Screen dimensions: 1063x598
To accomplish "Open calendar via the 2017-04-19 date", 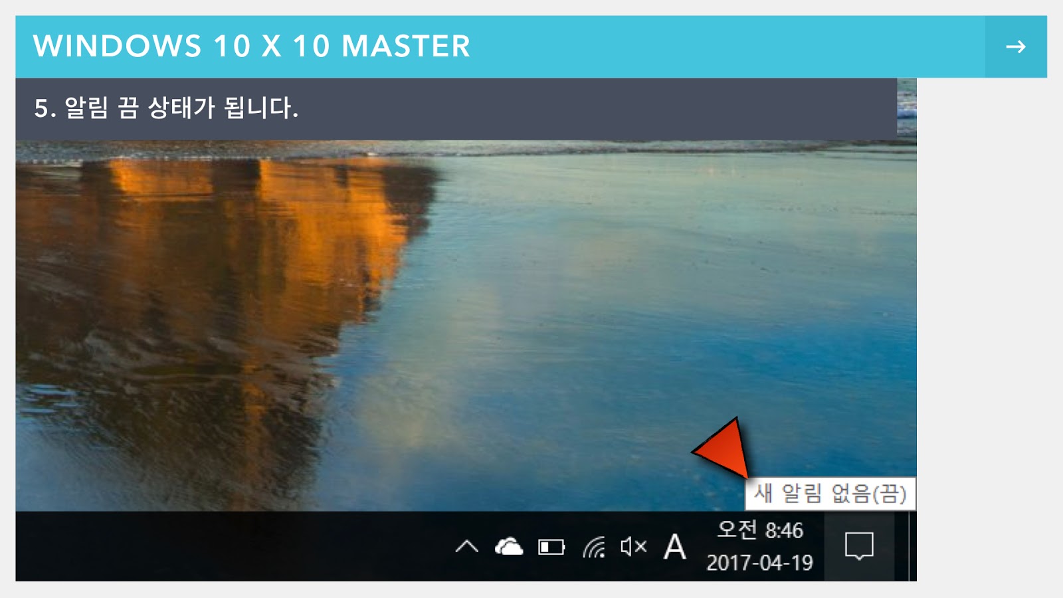I will pyautogui.click(x=759, y=563).
